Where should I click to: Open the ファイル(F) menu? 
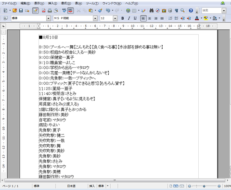[x=9, y=3]
